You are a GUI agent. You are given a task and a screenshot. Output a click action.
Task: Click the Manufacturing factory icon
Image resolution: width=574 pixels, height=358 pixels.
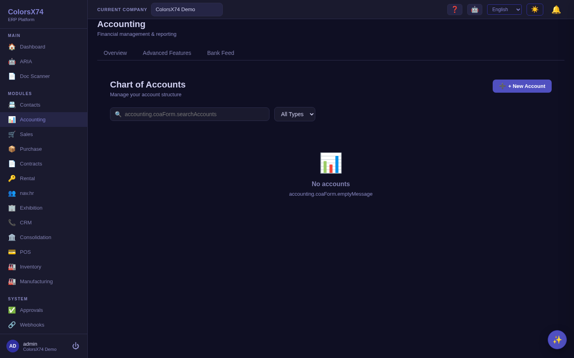[x=12, y=282]
